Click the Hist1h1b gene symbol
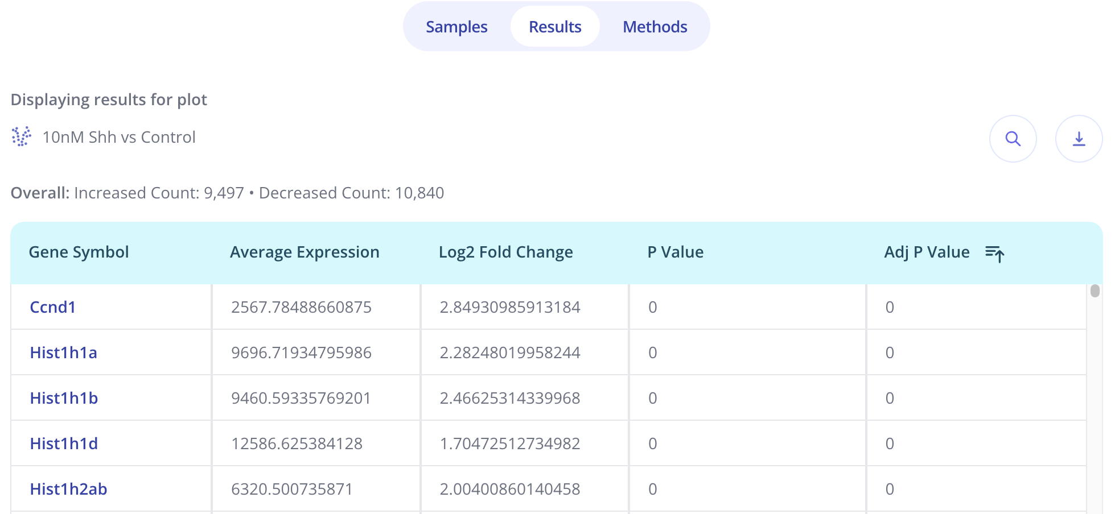 coord(64,398)
